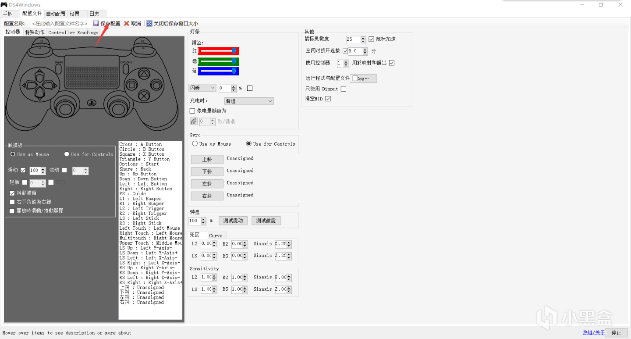Click the floppy disk save profile icon
This screenshot has width=631, height=339.
click(x=96, y=23)
